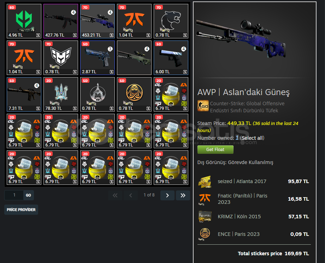The image size is (325, 263).
Task: Click the Select all link
Action: click(x=252, y=138)
